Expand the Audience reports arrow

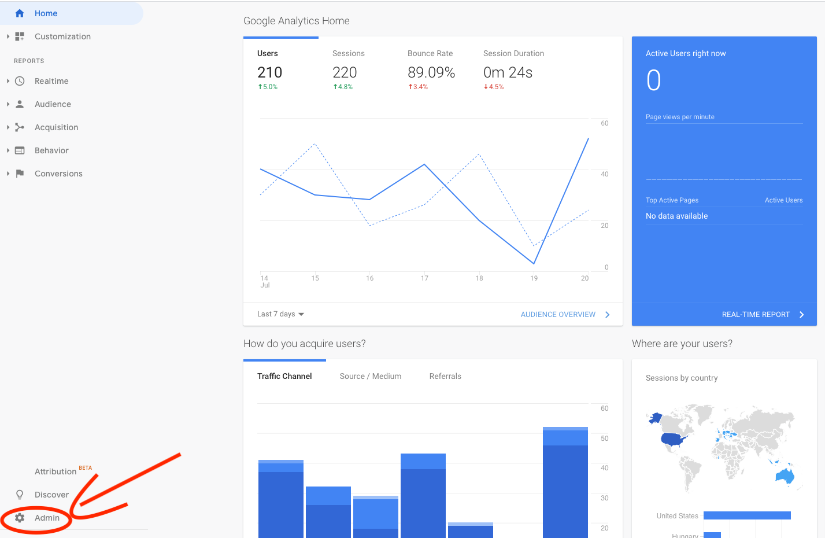8,104
